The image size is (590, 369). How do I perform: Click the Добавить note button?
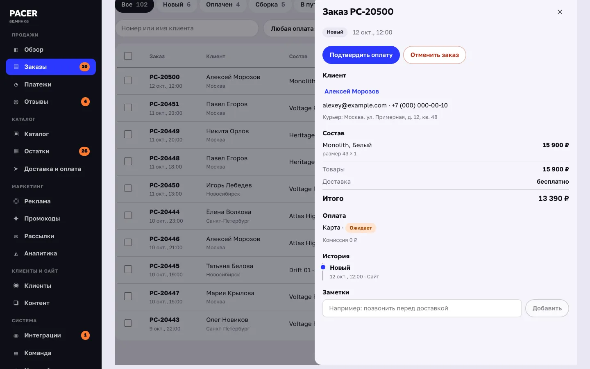tap(547, 308)
